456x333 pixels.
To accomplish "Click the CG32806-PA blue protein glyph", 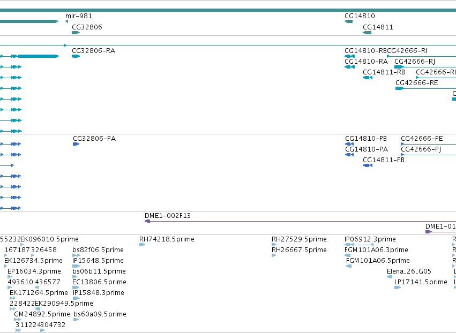I will [76, 144].
